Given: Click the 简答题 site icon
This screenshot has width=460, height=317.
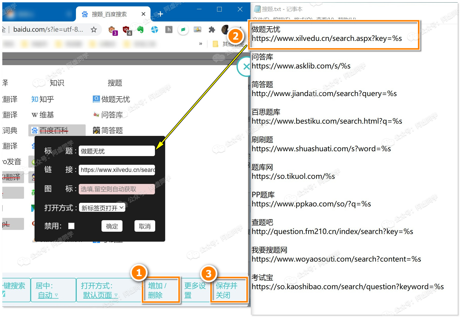Looking at the screenshot, I should (x=96, y=130).
